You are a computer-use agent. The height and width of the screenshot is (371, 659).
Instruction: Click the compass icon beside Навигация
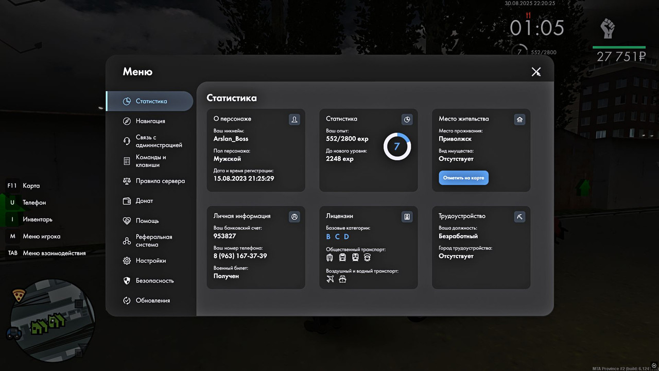(x=127, y=121)
